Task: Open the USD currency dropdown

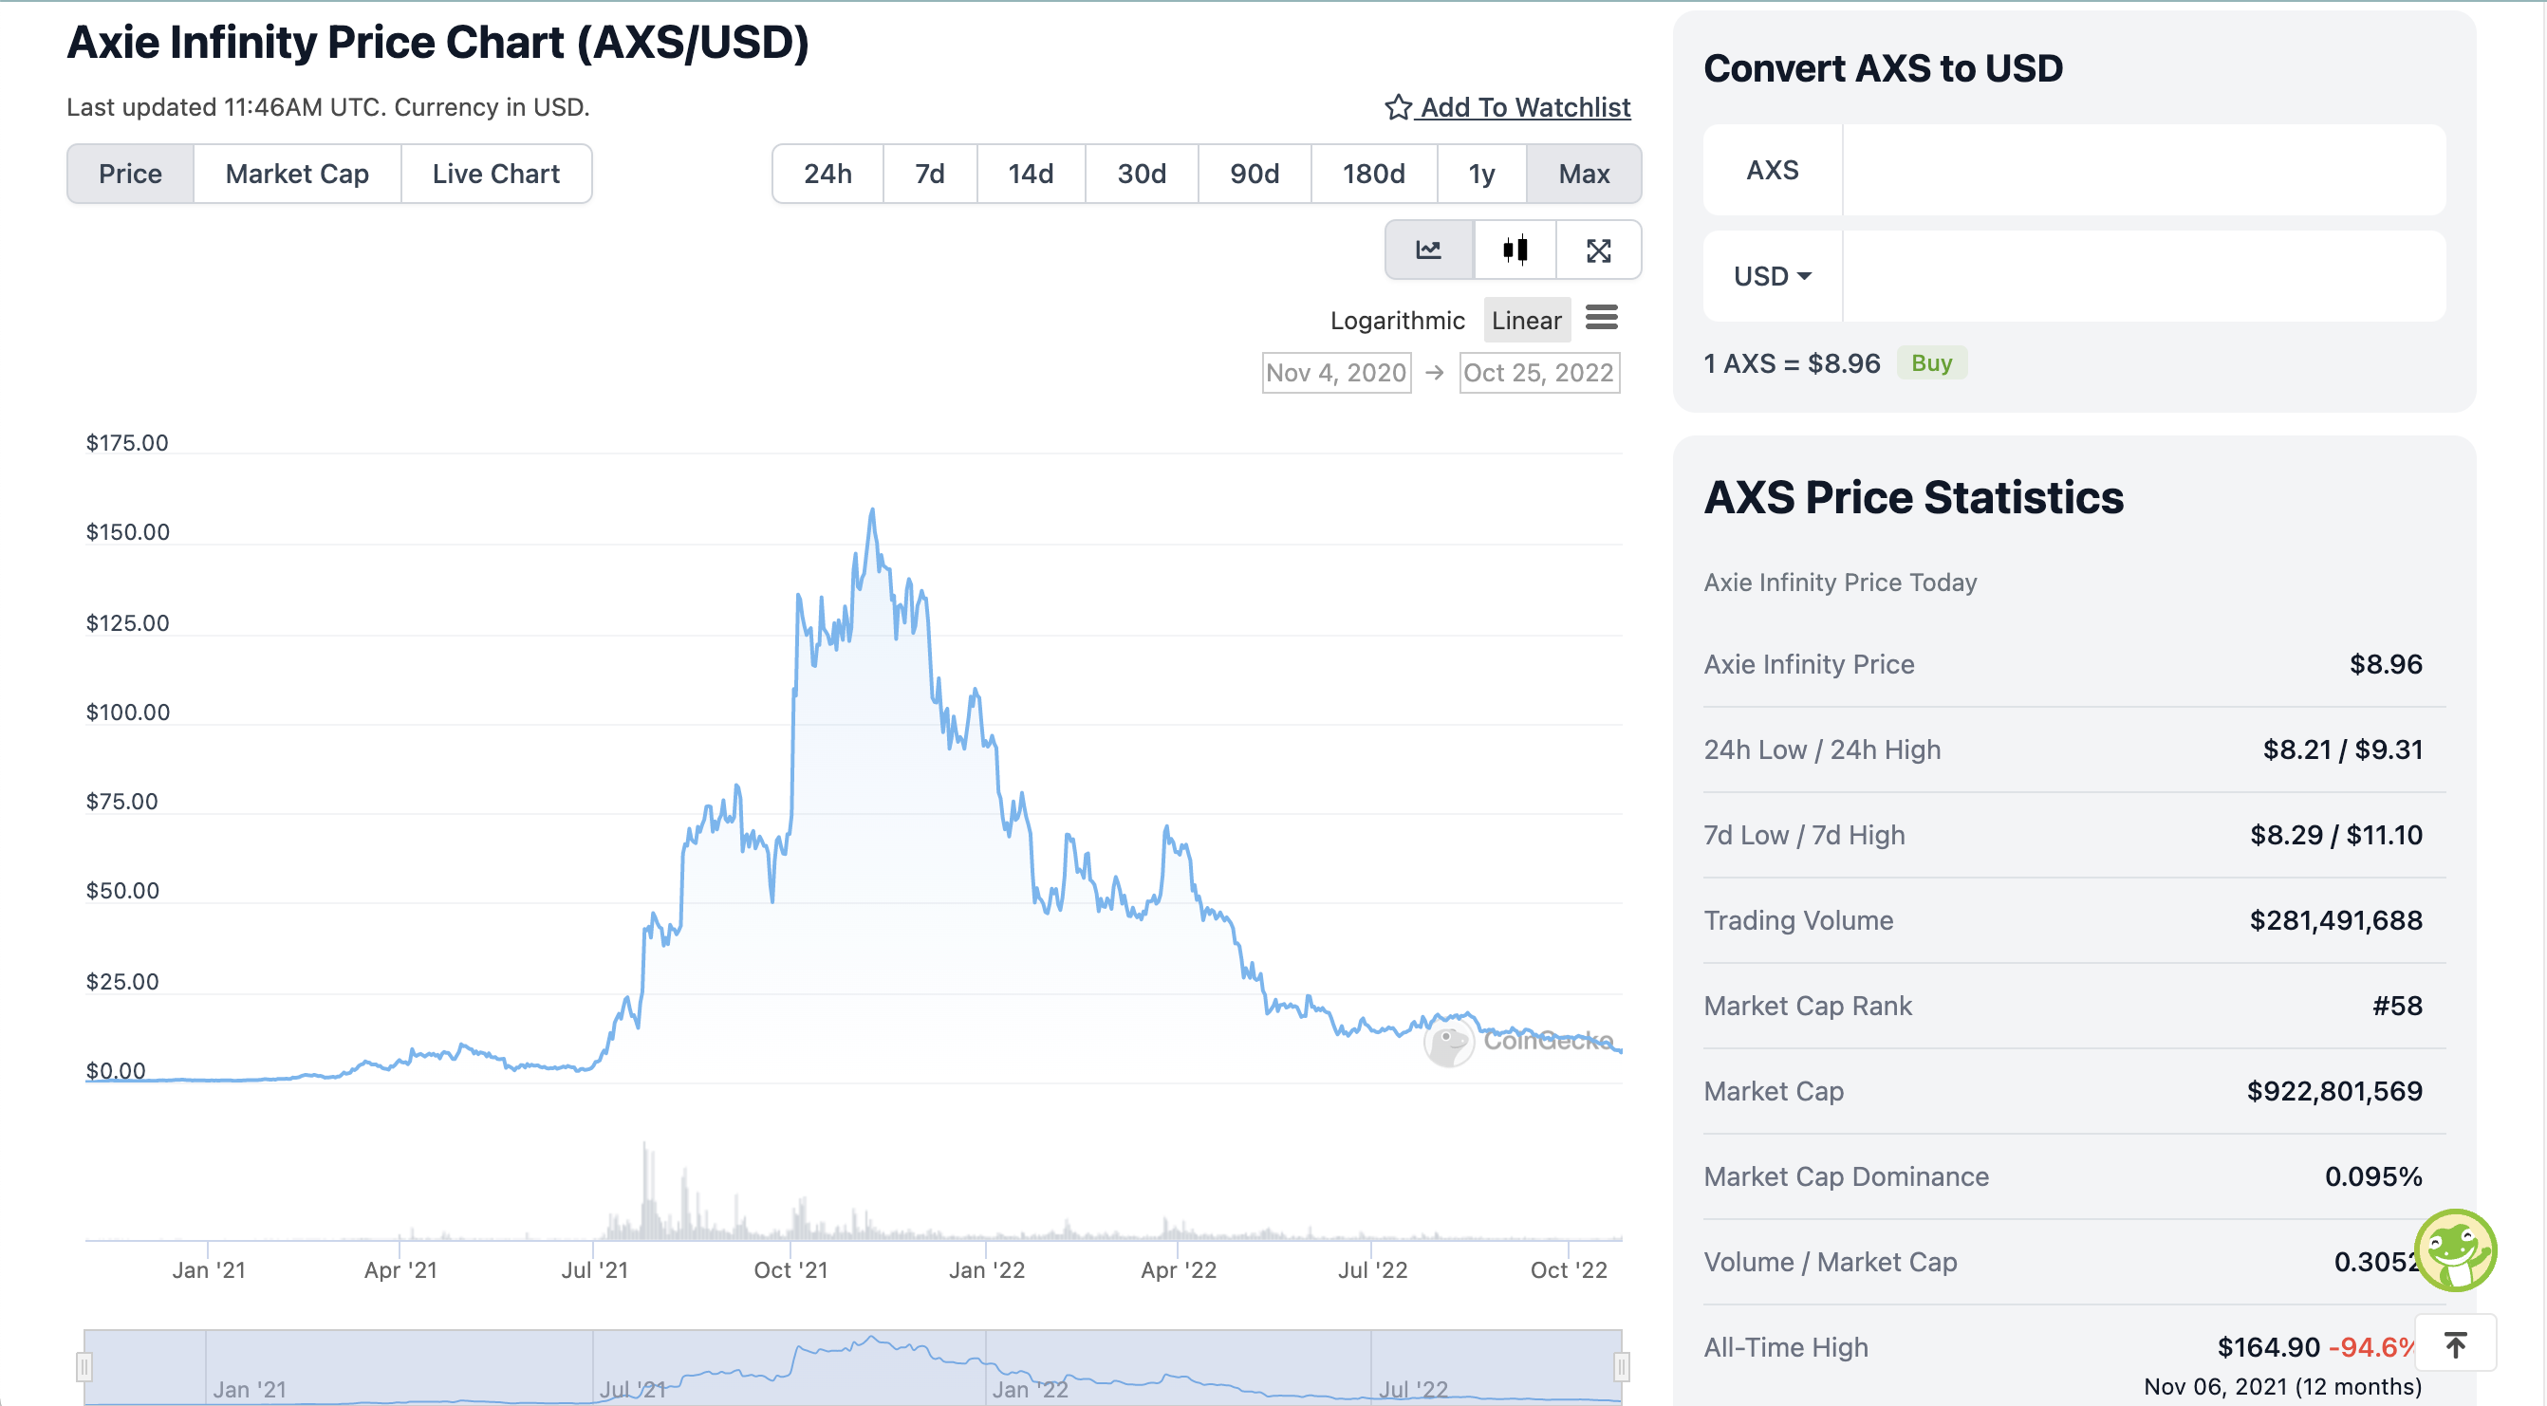Action: tap(1772, 277)
